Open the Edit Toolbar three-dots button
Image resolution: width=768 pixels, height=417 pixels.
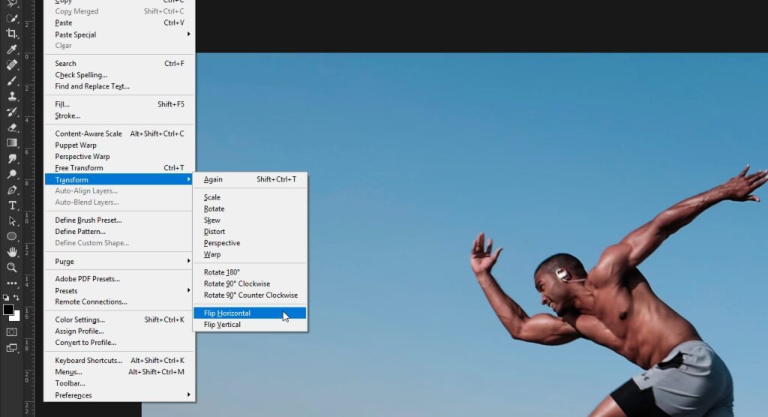tap(12, 283)
